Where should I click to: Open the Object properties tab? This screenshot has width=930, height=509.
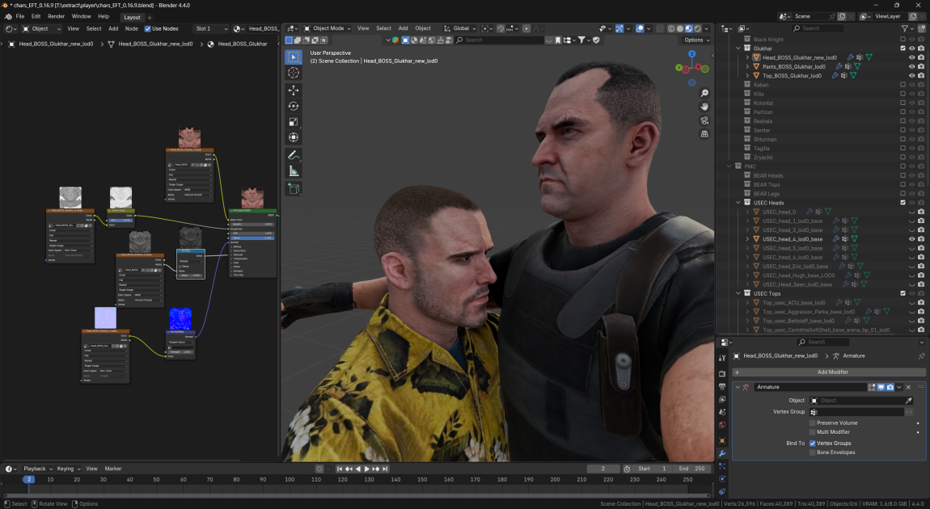(x=722, y=440)
